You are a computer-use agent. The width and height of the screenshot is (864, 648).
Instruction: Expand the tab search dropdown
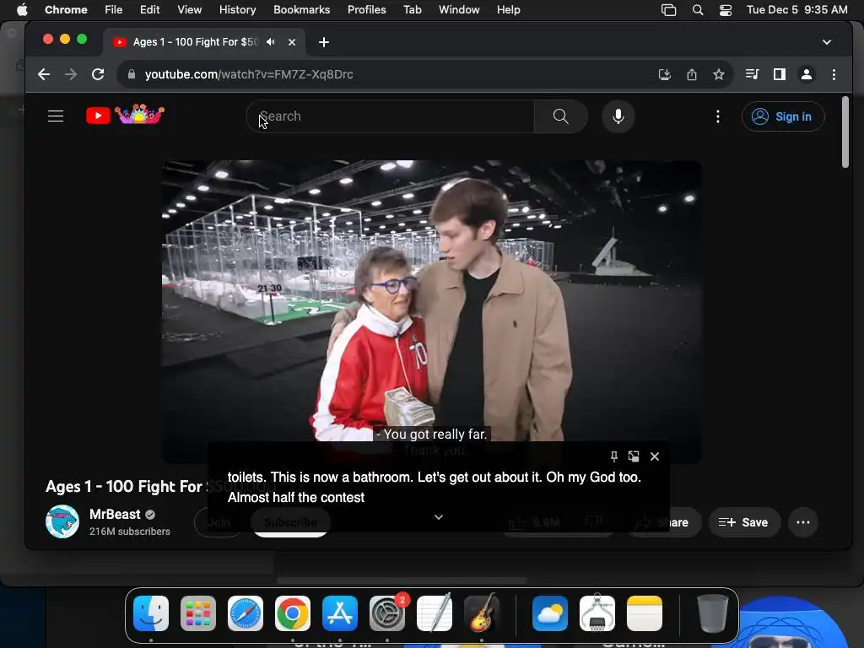(x=827, y=42)
